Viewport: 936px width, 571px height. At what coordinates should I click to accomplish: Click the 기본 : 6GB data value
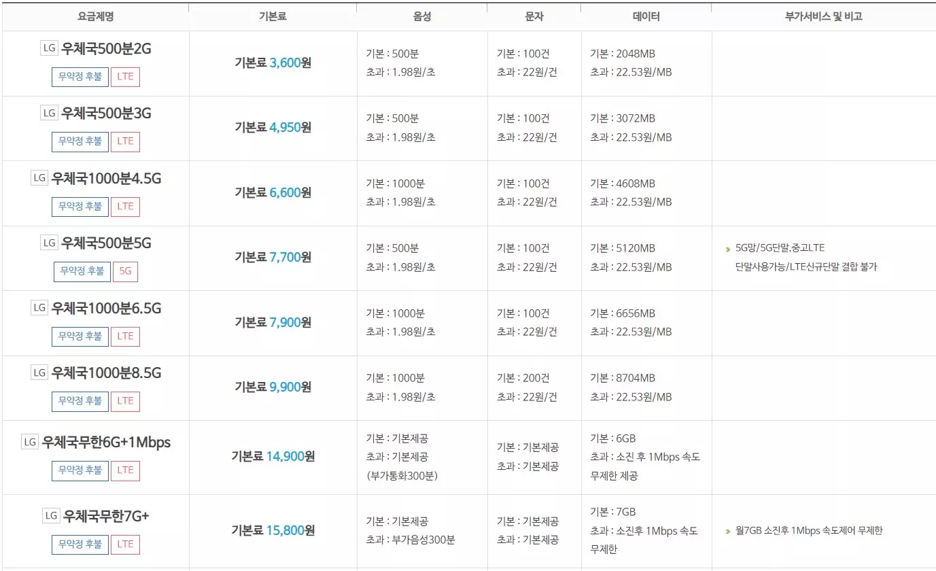(x=613, y=438)
